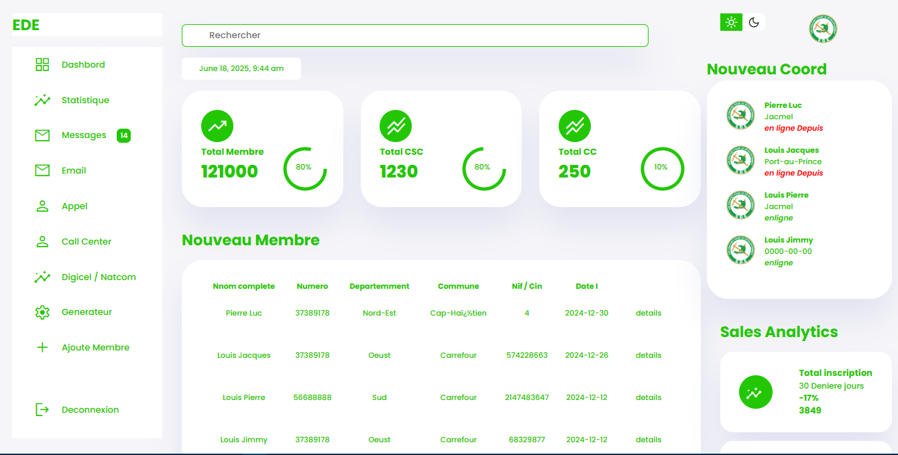Click the Rechercher search field
This screenshot has height=455, width=898.
(x=414, y=36)
